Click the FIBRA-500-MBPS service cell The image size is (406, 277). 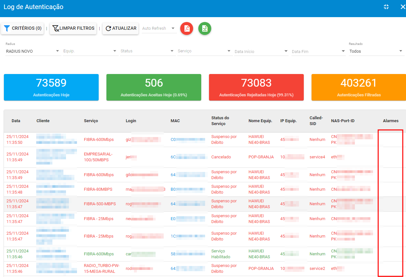point(100,204)
